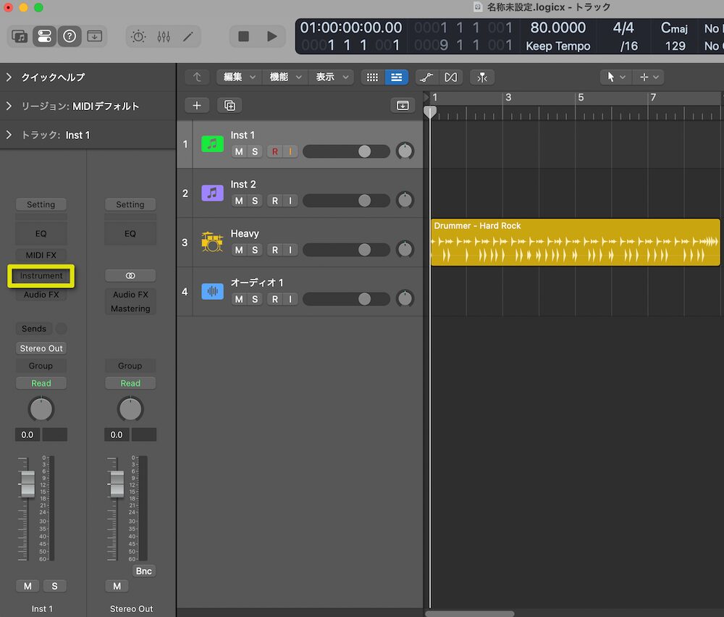Open the Library panel icon

point(20,36)
